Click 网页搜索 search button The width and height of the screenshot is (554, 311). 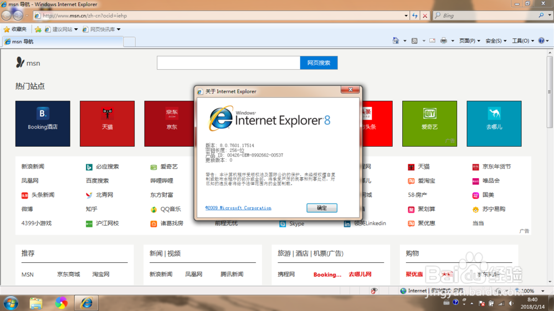point(319,63)
